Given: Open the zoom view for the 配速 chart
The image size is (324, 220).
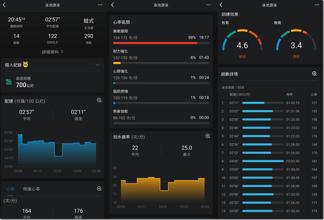Looking at the screenshot, I should (x=99, y=100).
